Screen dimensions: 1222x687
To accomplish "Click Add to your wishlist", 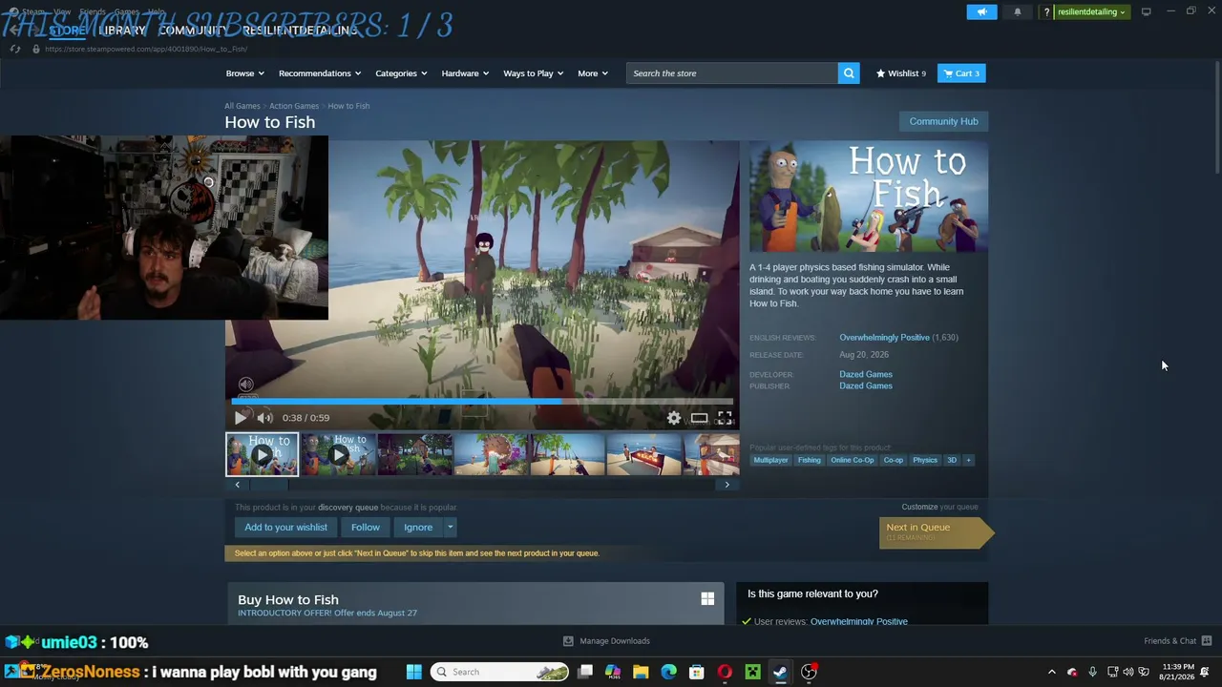I will [x=285, y=527].
